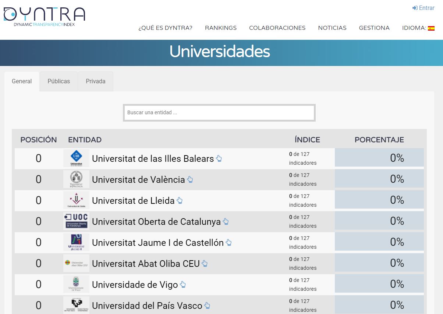Open the Noticias menu
This screenshot has height=314, width=443.
click(x=332, y=28)
